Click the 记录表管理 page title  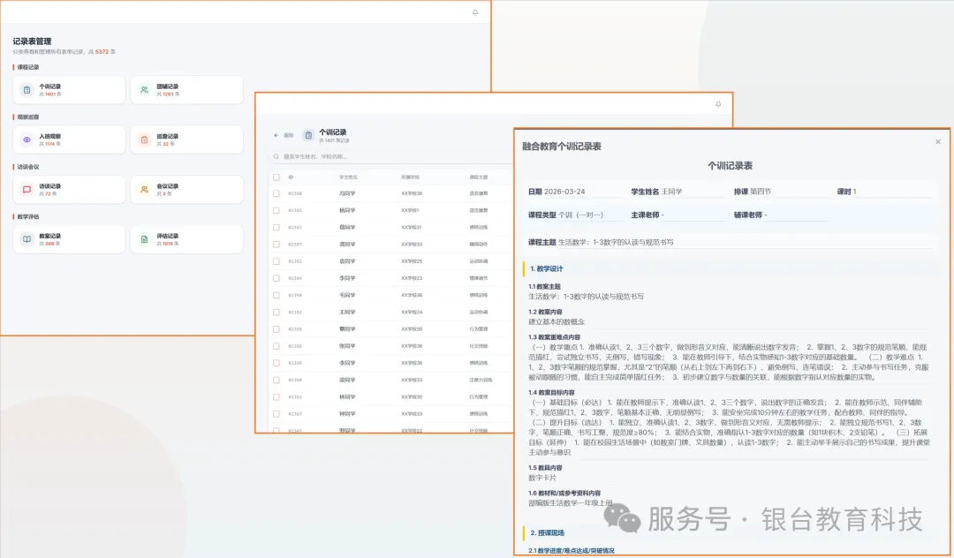pyautogui.click(x=33, y=41)
